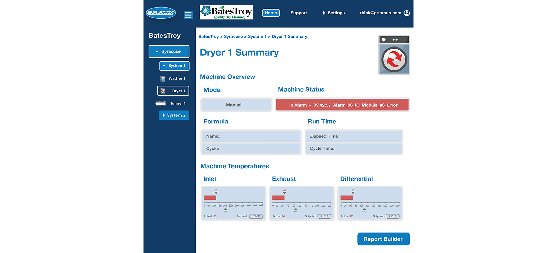Follow the Syracuse breadcrumb link
The width and height of the screenshot is (557, 253).
[233, 37]
